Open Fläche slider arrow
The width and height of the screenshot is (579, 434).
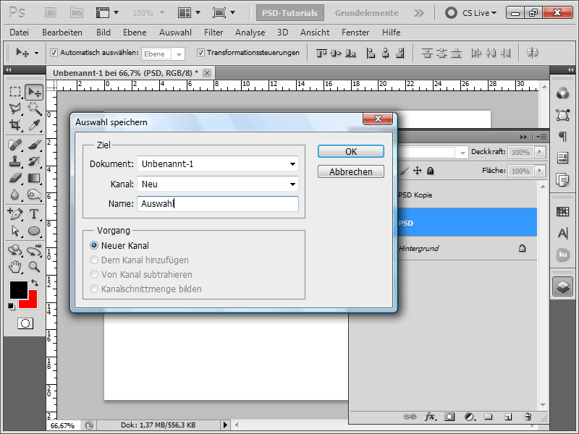540,171
